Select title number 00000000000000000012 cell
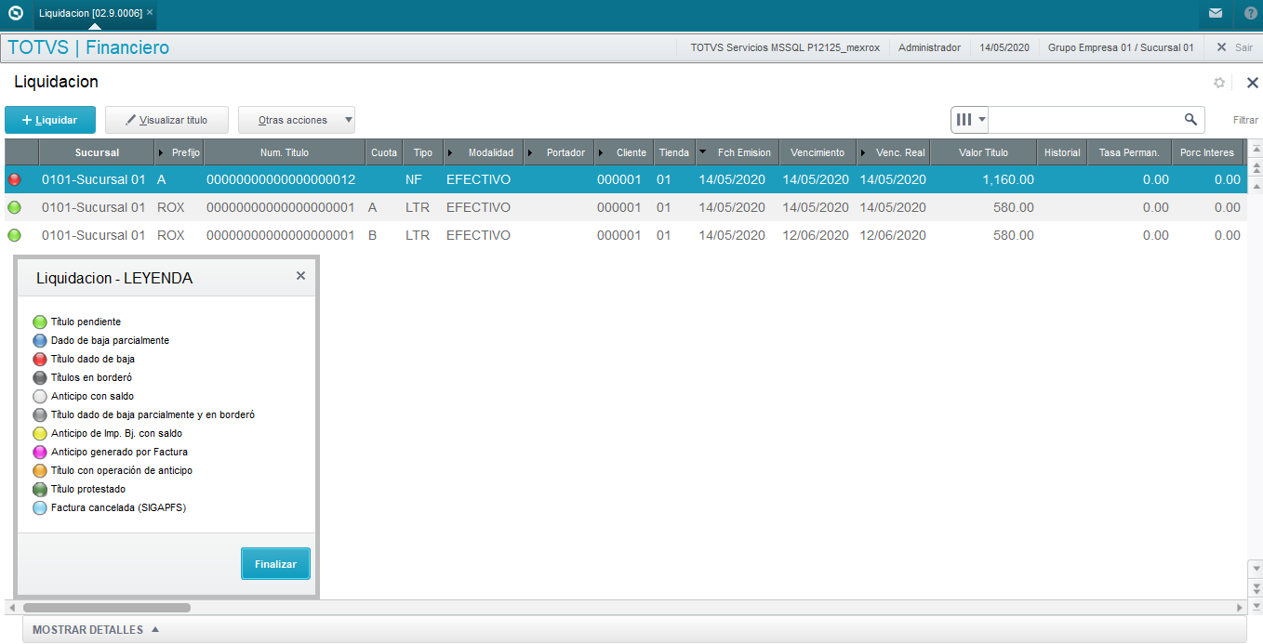Screen dimensions: 1263x644 [x=281, y=179]
